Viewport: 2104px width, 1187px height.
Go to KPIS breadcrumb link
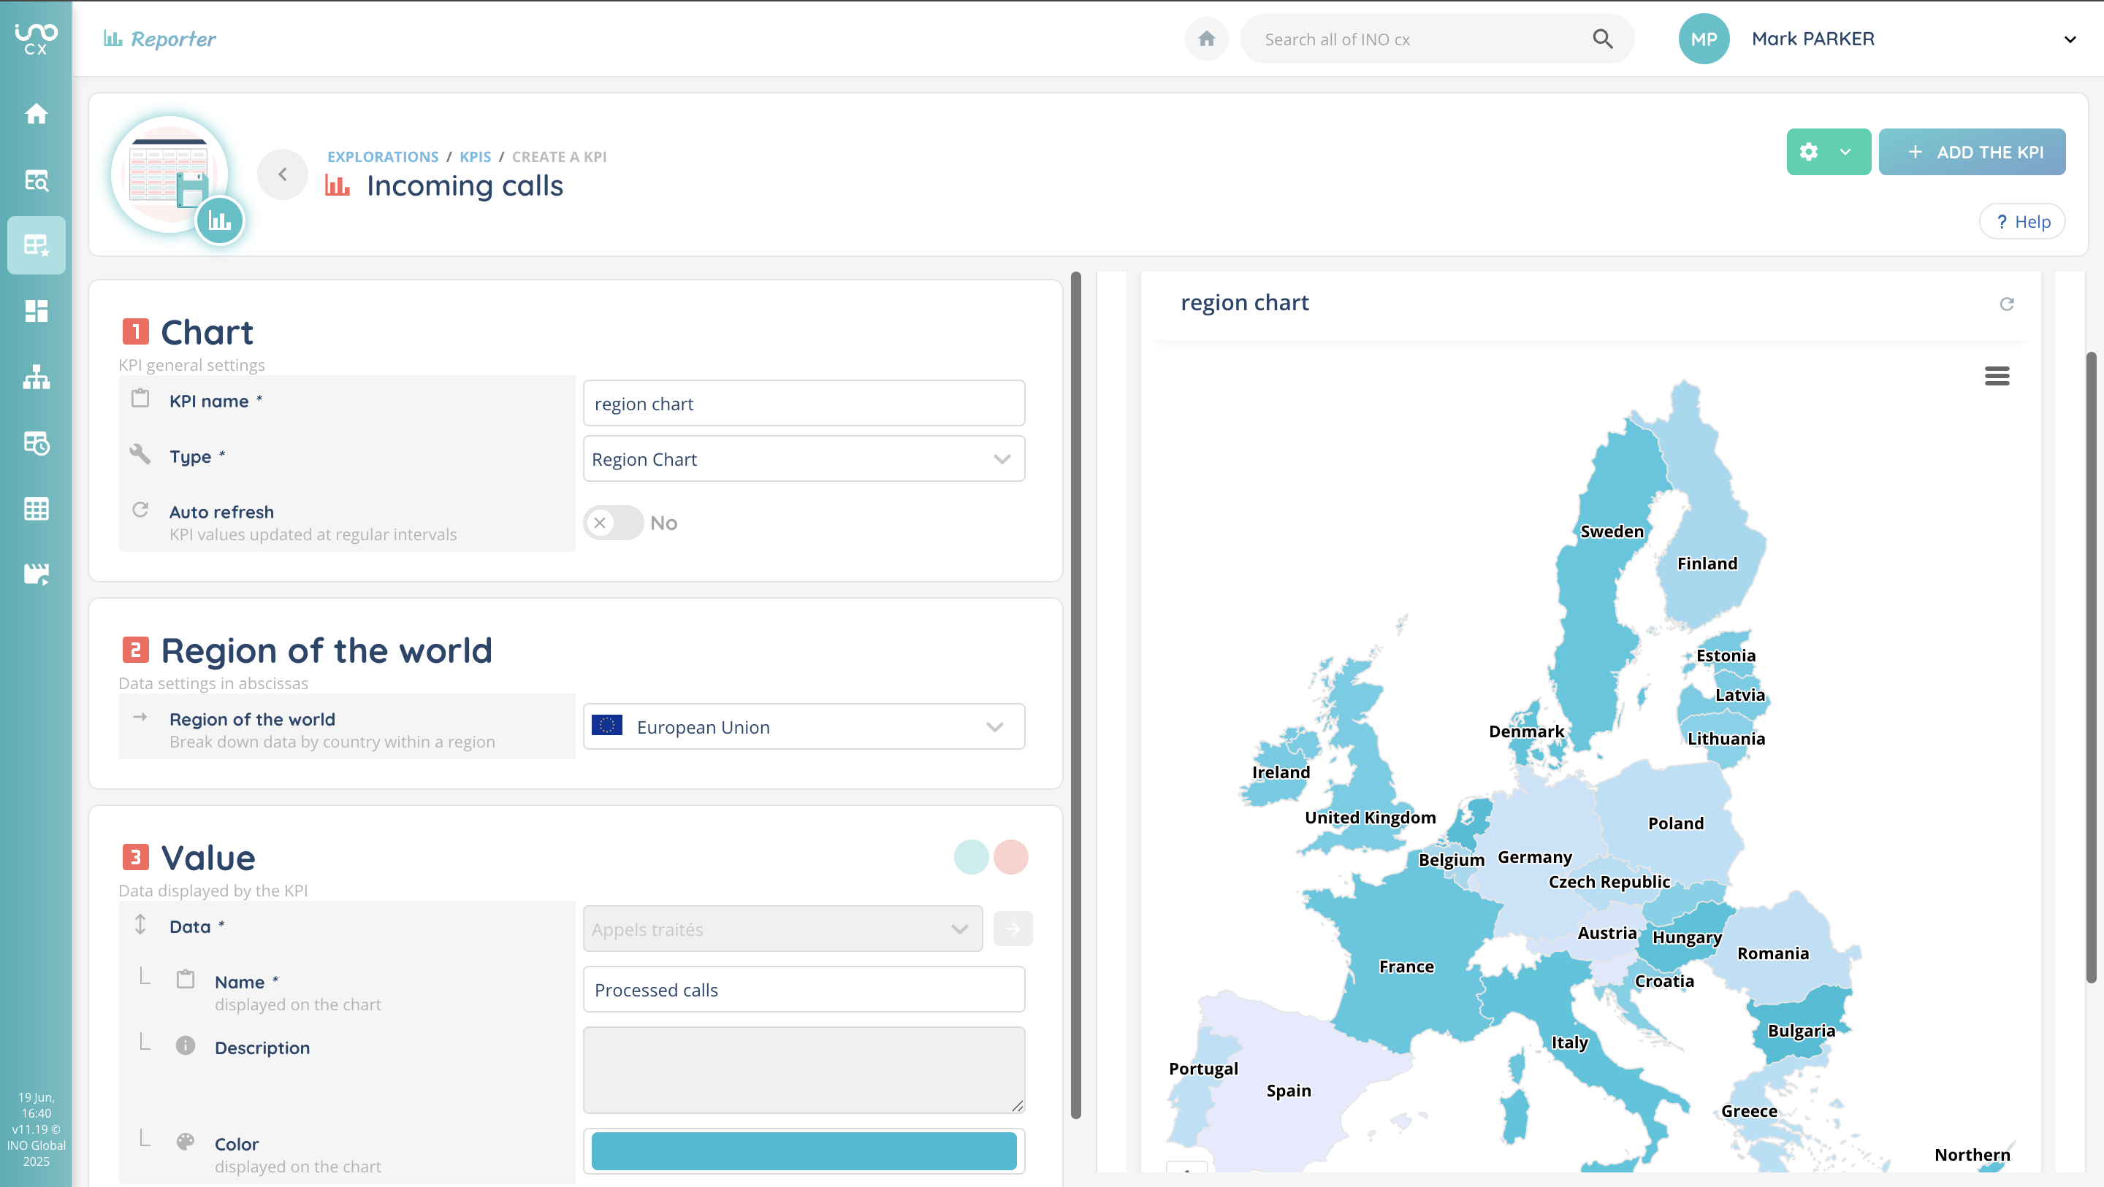(475, 157)
